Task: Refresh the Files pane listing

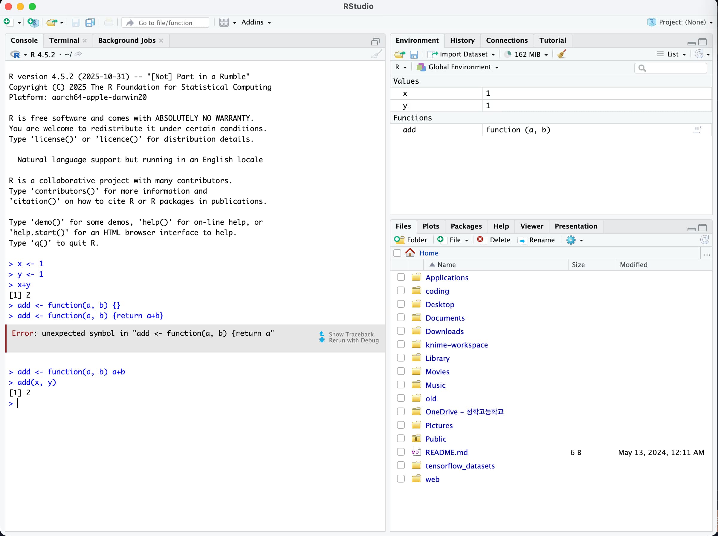Action: (704, 240)
